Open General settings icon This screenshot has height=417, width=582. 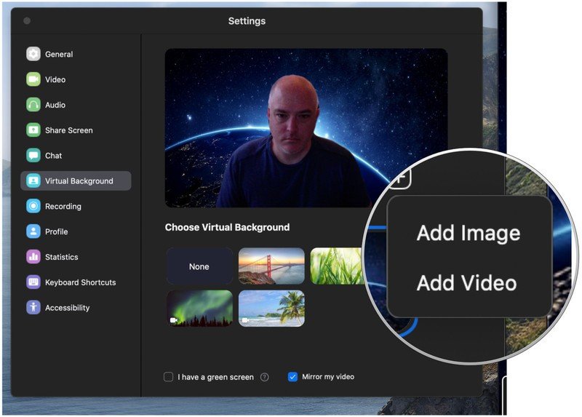coord(33,54)
